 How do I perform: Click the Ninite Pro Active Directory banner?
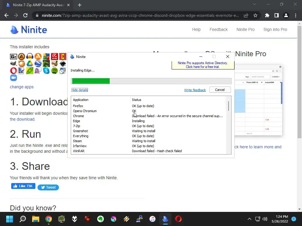203,65
